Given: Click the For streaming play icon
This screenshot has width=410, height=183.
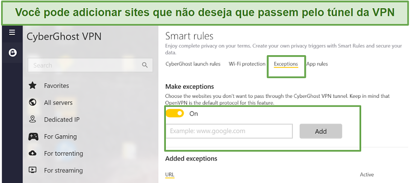Looking at the screenshot, I should pyautogui.click(x=33, y=170).
